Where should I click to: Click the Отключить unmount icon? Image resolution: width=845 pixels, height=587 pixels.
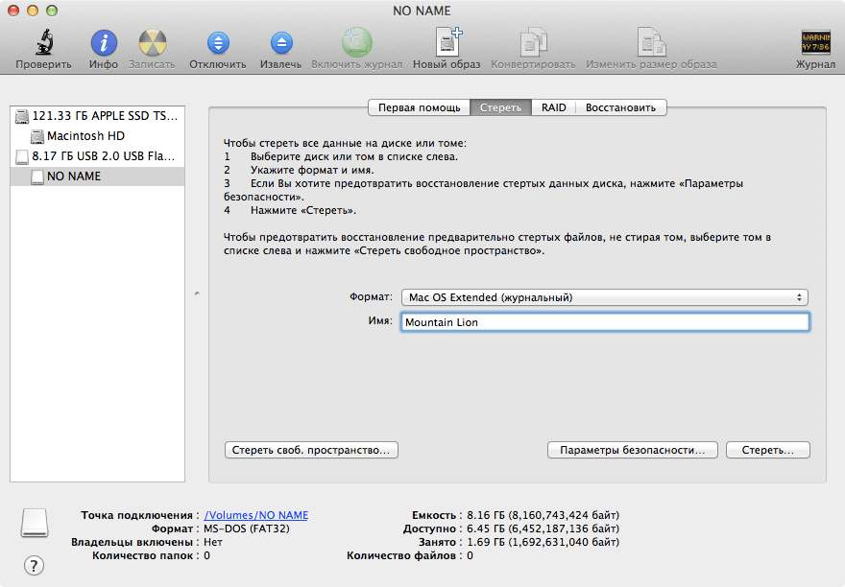coord(217,44)
